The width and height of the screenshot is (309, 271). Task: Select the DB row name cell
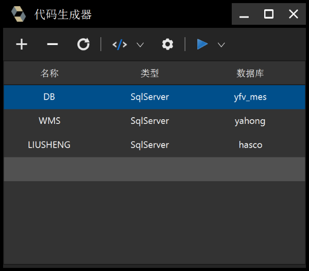[x=49, y=97]
